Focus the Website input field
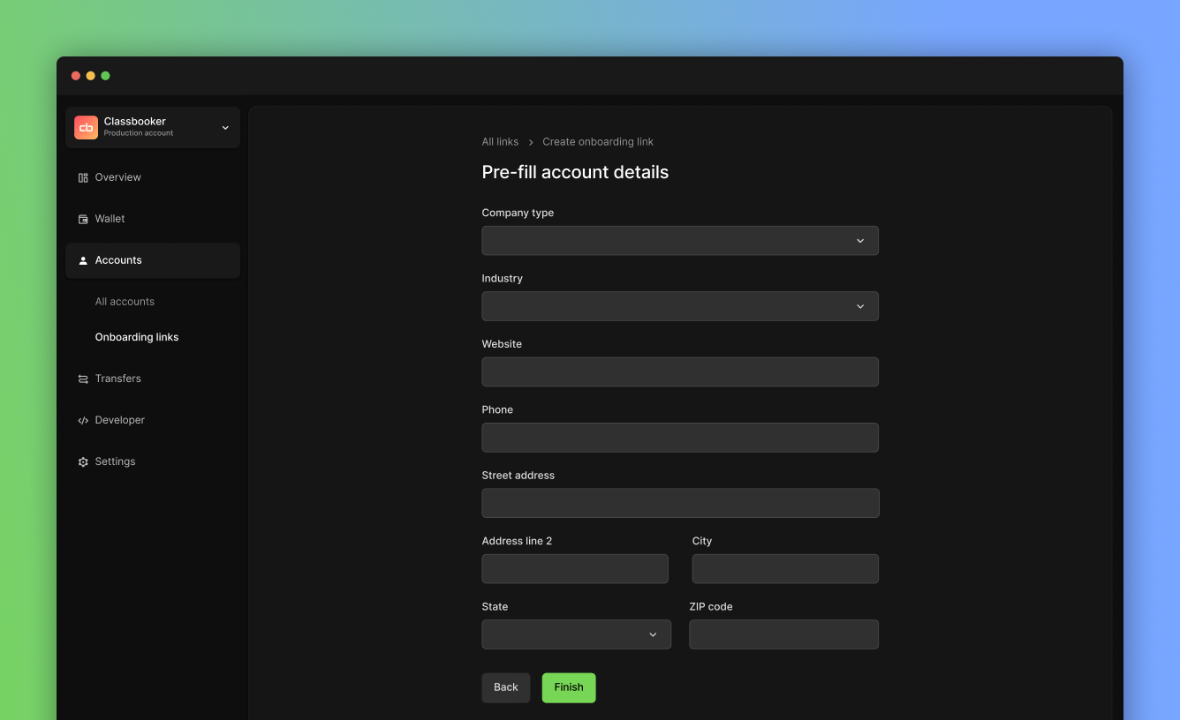 pyautogui.click(x=680, y=371)
